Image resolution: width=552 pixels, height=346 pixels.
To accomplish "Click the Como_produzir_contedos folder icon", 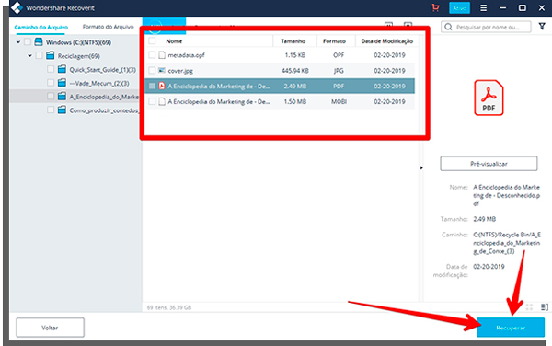I will pos(62,110).
